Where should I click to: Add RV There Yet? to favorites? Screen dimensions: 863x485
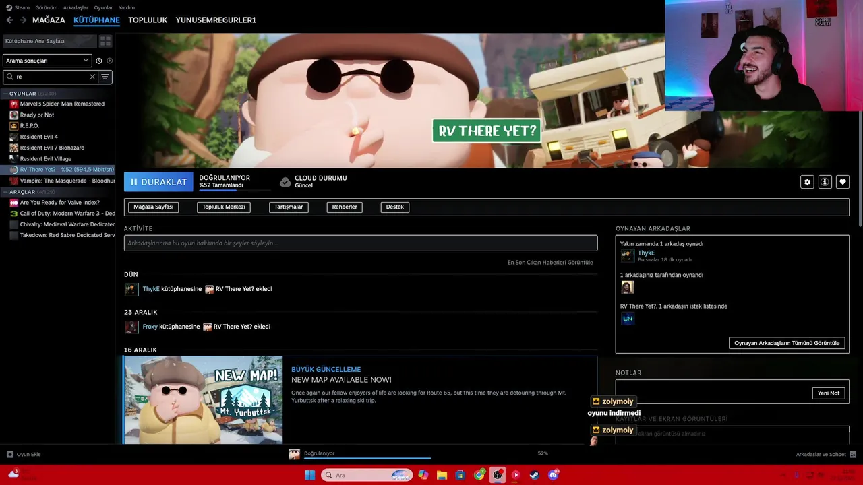(x=843, y=182)
